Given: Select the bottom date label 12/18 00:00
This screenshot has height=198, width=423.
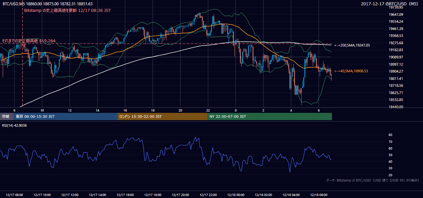Looking at the screenshot, I should [236, 195].
